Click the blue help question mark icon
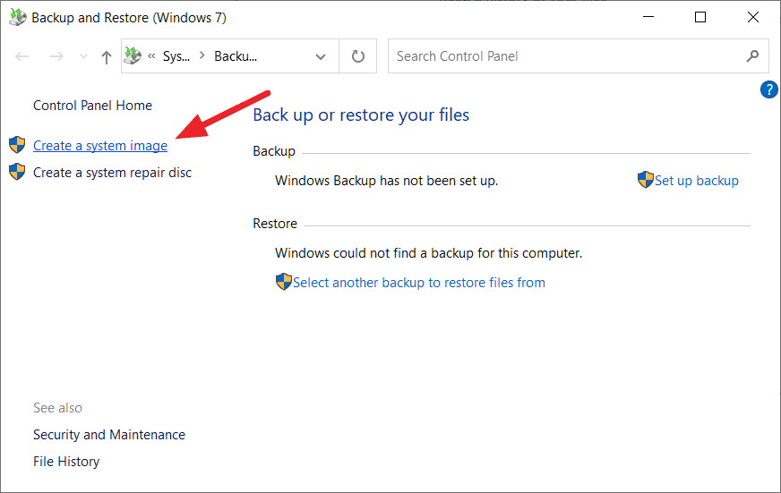 [769, 89]
